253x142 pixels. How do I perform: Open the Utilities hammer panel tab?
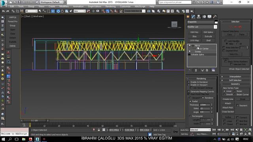coord(215,17)
